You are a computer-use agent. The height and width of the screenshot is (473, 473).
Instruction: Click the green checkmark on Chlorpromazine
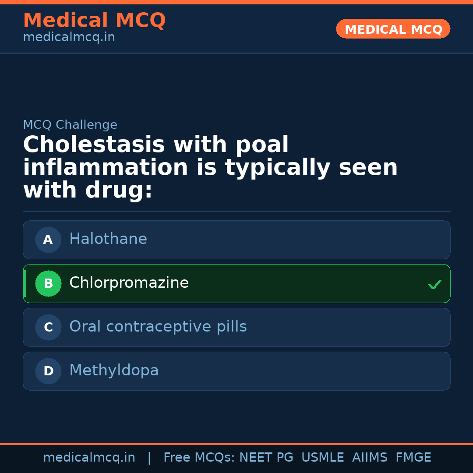coord(434,285)
